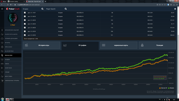Switch to История игры tab
This screenshot has height=101, width=179.
tap(41, 45)
